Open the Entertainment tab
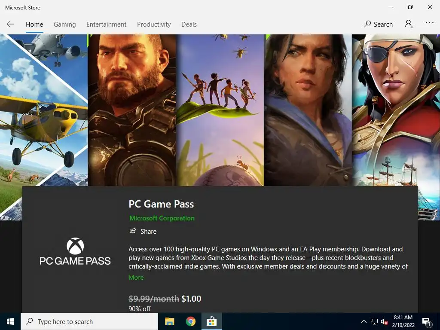This screenshot has height=330, width=440. tap(107, 24)
